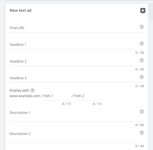Open the Display path help icon
The width and height of the screenshot is (153, 150).
pos(32,90)
